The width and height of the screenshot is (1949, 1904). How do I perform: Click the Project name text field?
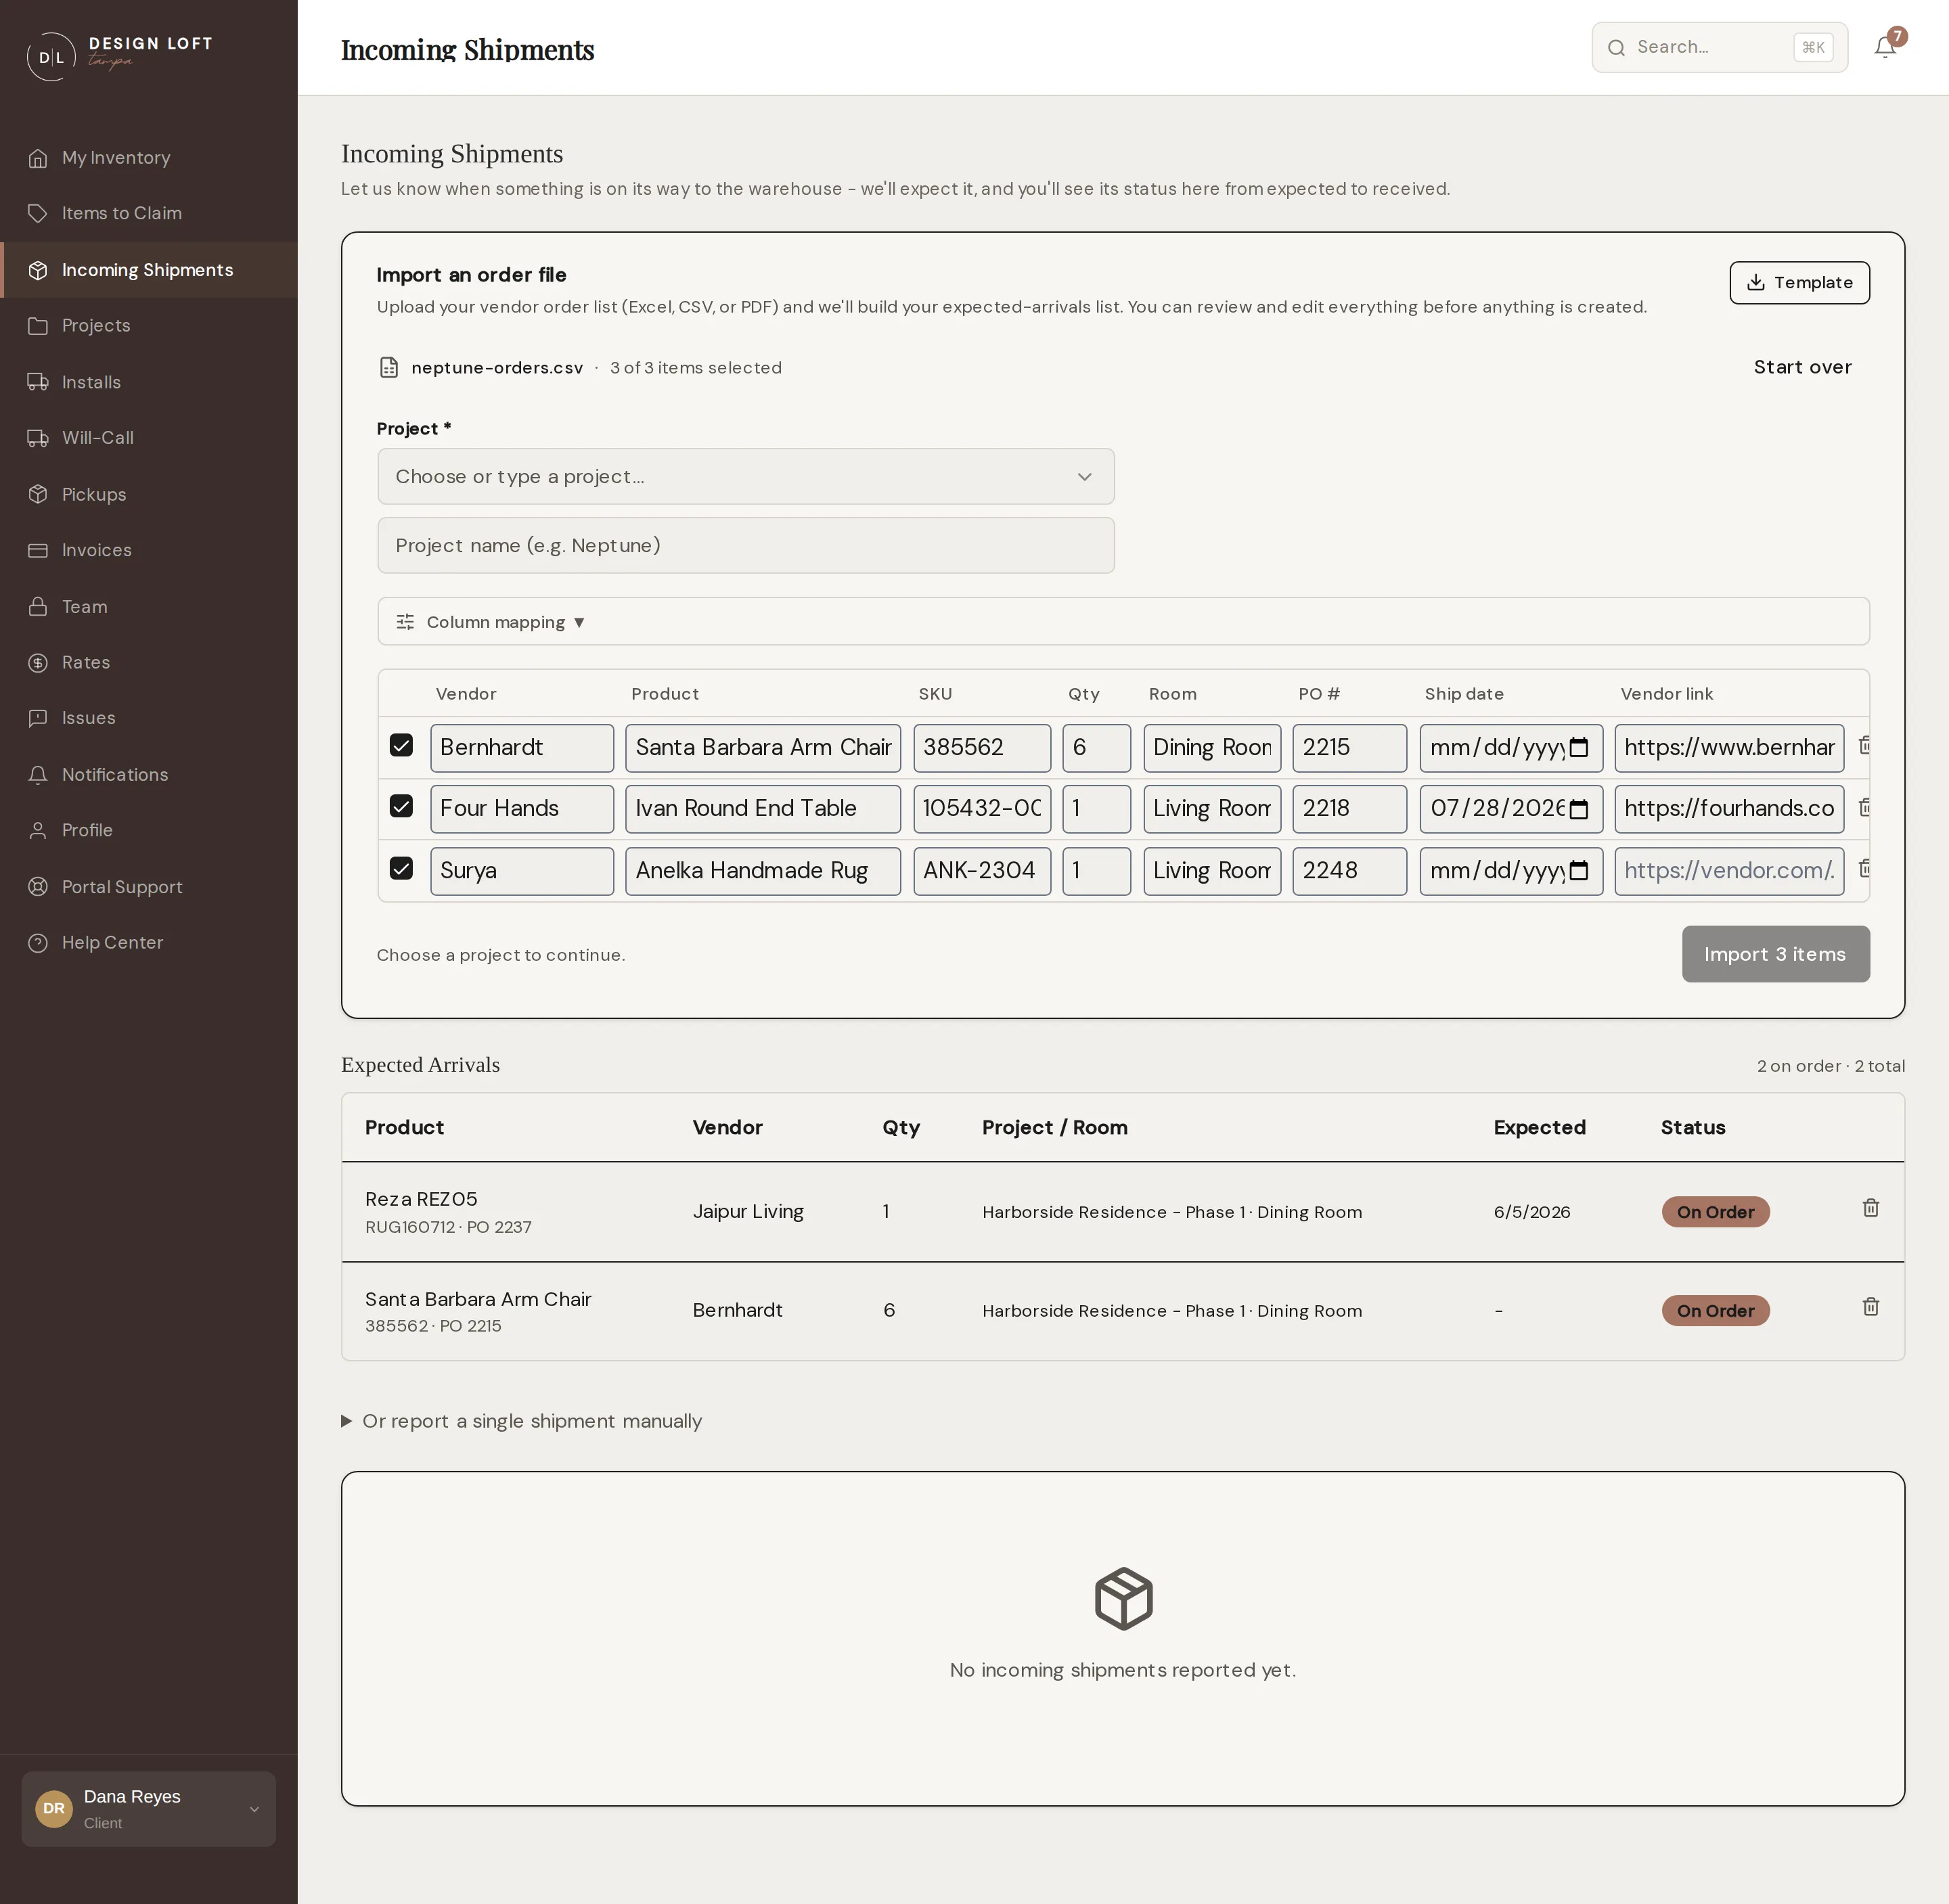pos(746,546)
